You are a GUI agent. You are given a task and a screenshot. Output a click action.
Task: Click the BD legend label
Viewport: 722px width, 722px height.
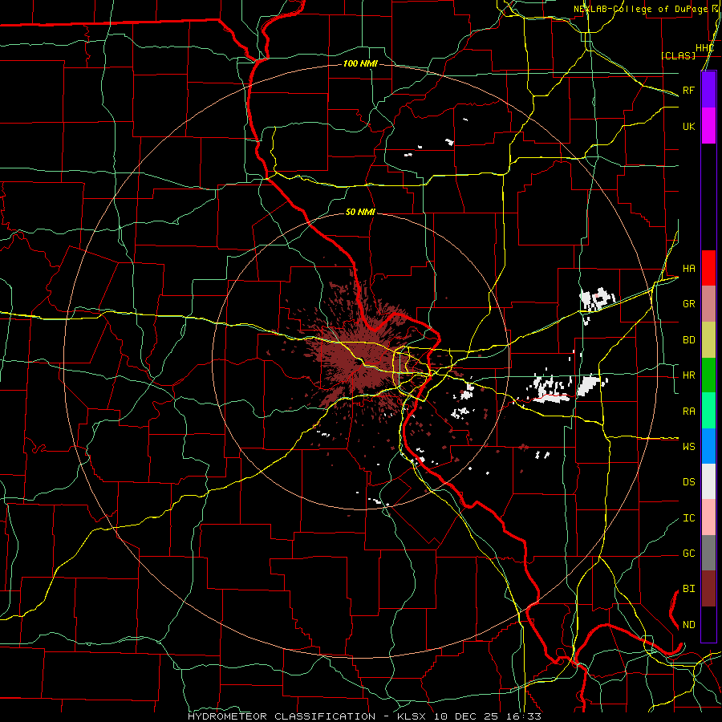coord(688,339)
